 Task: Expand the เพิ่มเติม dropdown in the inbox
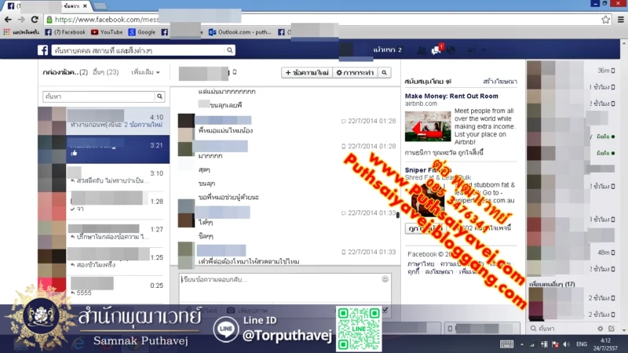[146, 72]
